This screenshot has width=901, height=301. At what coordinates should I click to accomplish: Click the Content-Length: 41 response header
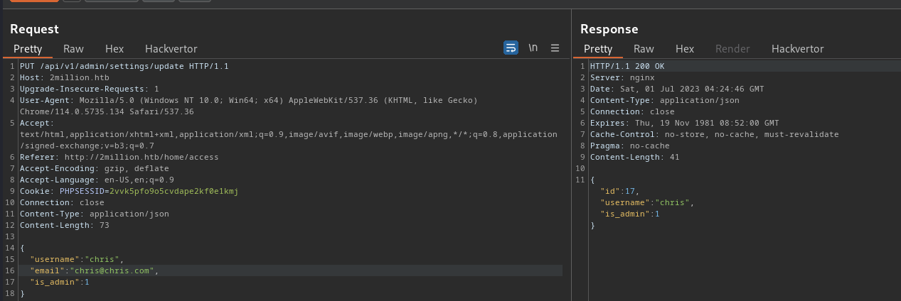coord(635,157)
